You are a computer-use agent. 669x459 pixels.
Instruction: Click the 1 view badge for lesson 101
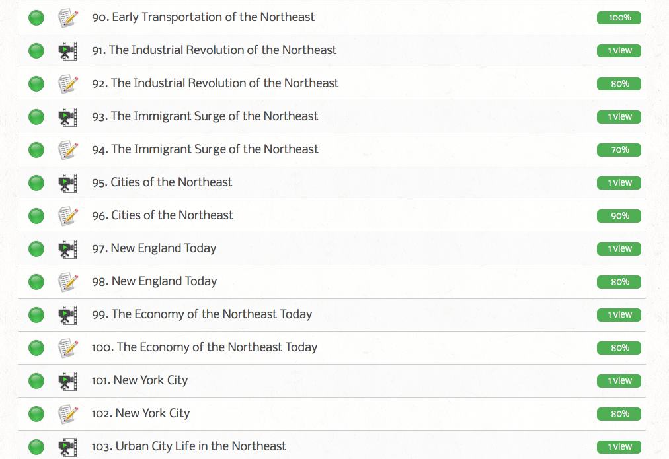pyautogui.click(x=619, y=381)
